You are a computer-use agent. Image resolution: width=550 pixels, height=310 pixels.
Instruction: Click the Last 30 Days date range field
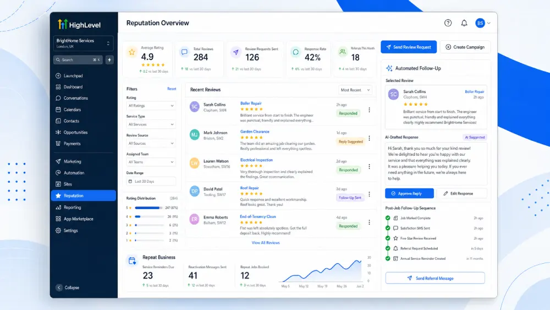point(151,182)
